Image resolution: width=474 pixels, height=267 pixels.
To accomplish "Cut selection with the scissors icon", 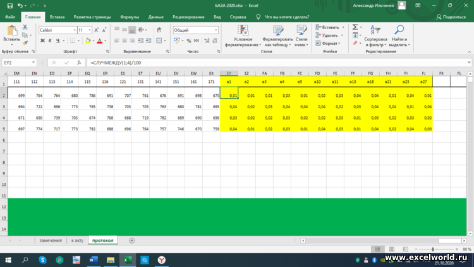I will pyautogui.click(x=25, y=27).
